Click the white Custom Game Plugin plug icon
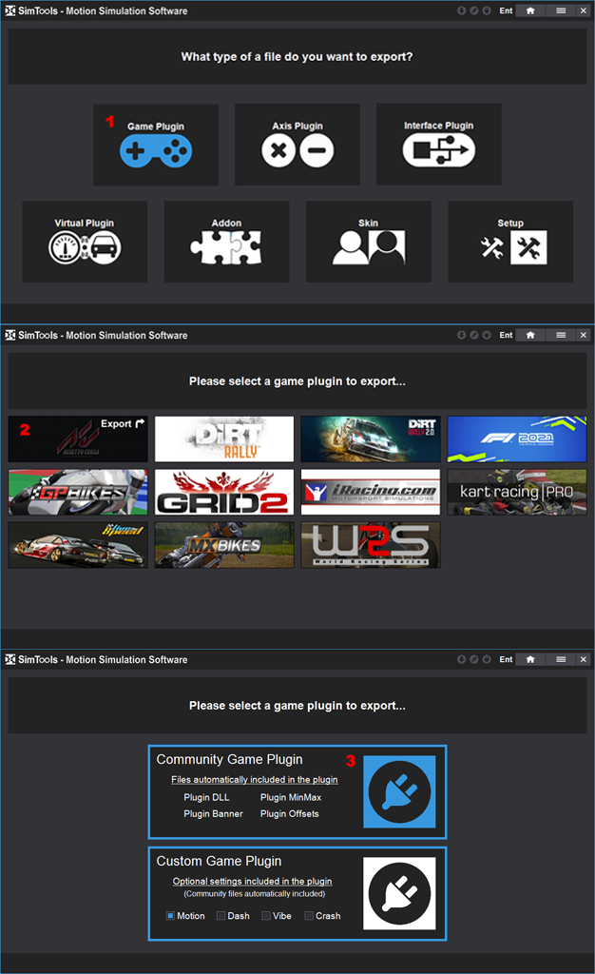This screenshot has width=595, height=974. 399,893
